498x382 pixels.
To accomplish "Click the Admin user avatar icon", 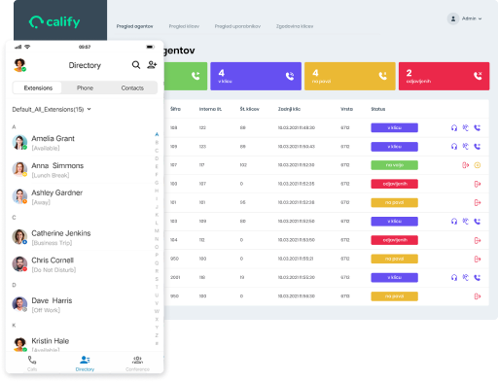I will (453, 18).
